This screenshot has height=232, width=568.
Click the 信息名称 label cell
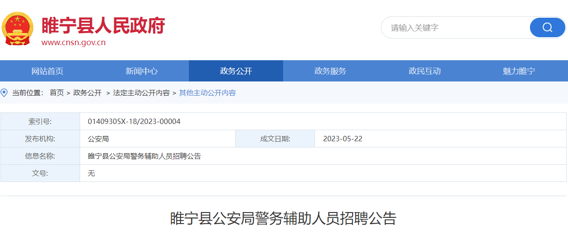40,156
